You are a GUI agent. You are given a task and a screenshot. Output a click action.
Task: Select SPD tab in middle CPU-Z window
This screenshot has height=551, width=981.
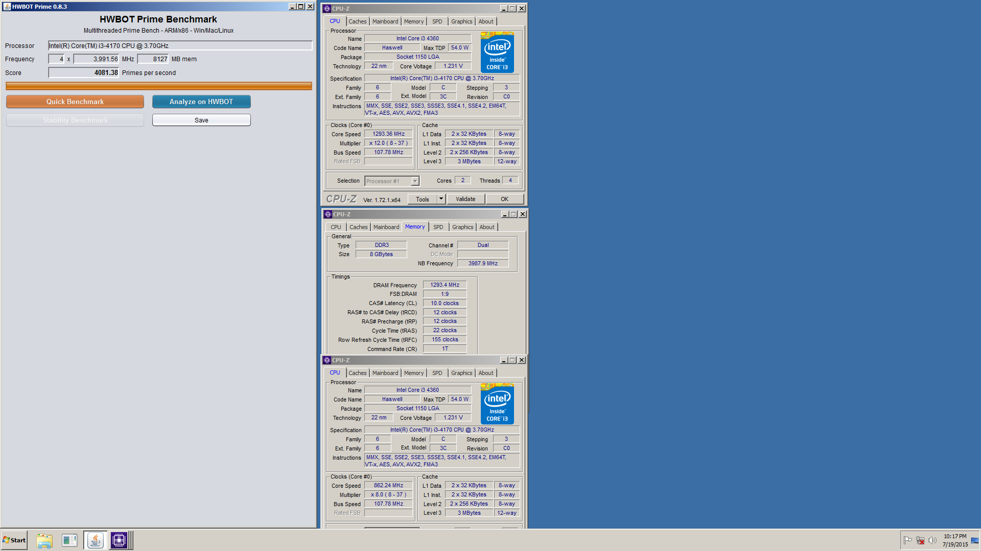438,227
